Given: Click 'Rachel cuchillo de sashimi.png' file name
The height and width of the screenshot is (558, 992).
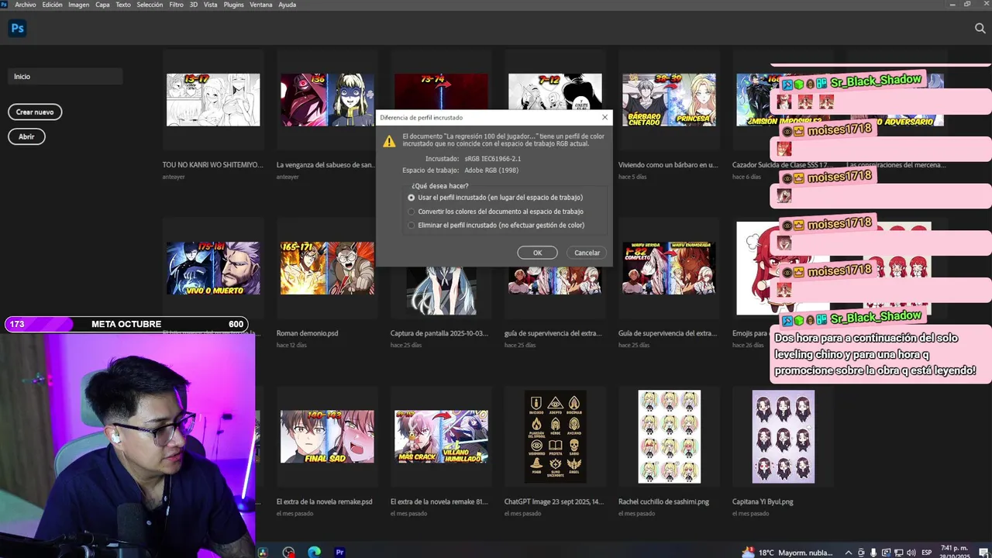Looking at the screenshot, I should (x=663, y=501).
